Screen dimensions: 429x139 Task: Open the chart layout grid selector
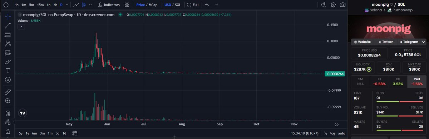(x=127, y=5)
